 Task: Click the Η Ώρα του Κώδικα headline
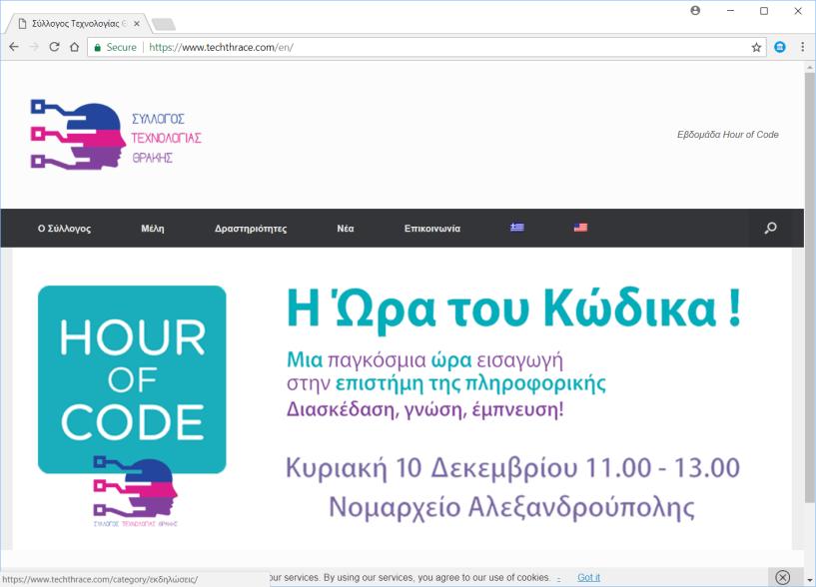tap(513, 309)
